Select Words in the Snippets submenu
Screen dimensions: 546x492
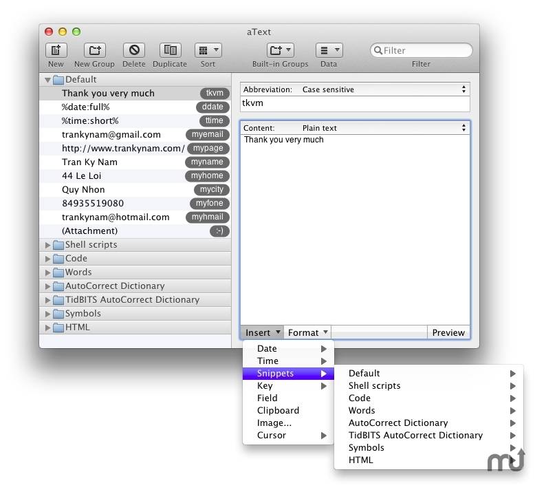(x=362, y=410)
